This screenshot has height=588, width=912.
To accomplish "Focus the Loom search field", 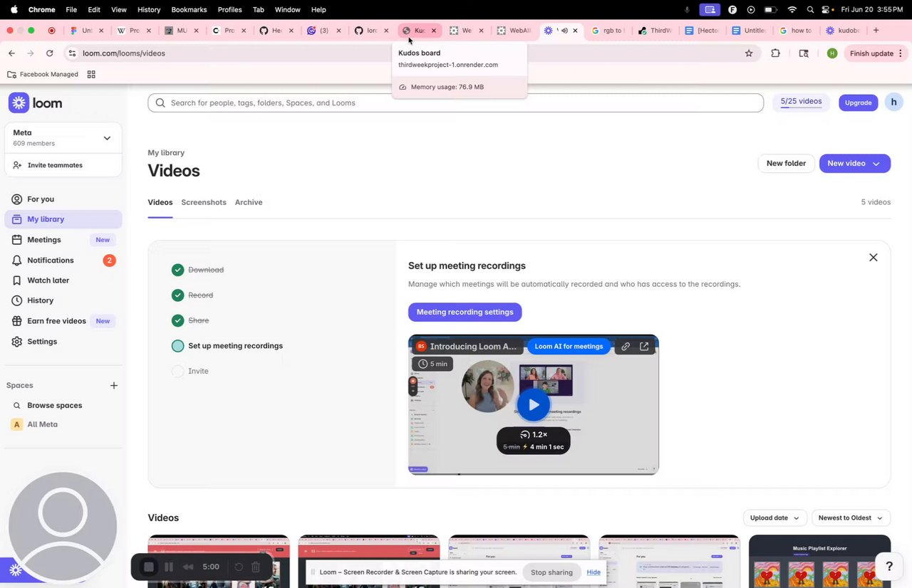I will pyautogui.click(x=455, y=103).
